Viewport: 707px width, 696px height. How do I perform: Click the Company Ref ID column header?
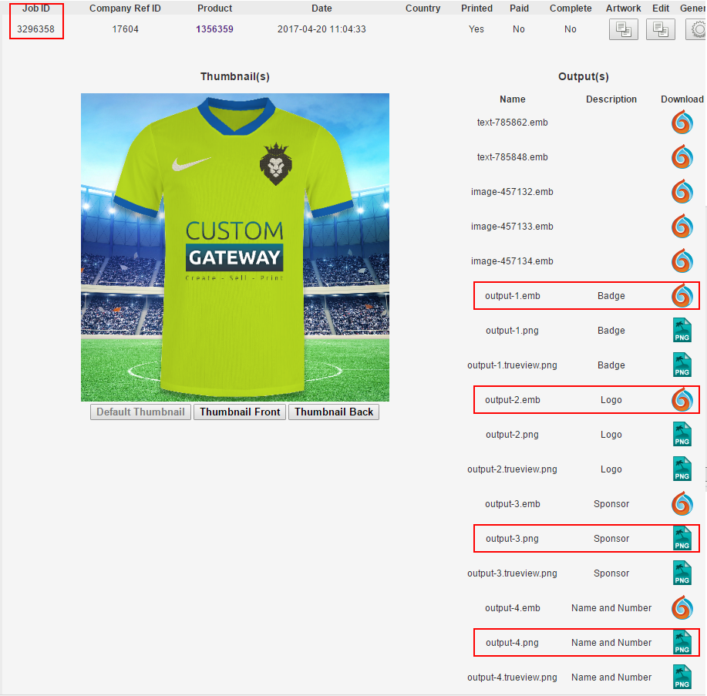click(125, 8)
